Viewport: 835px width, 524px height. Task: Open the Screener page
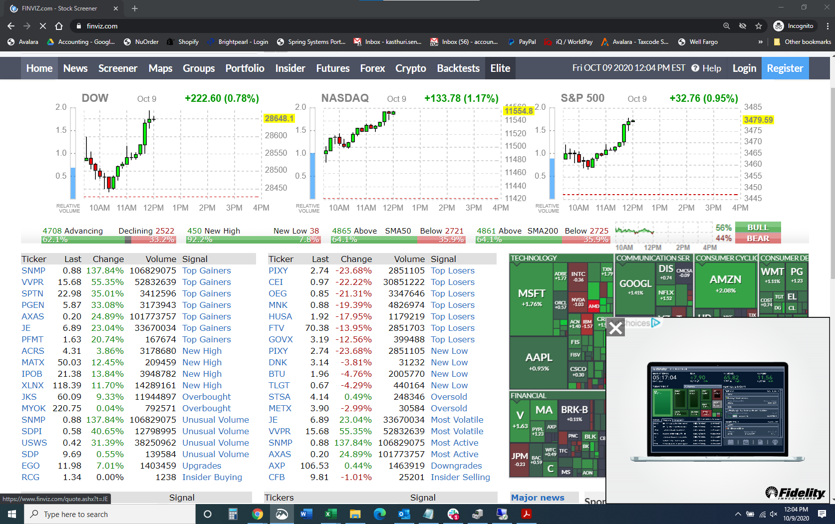point(118,68)
